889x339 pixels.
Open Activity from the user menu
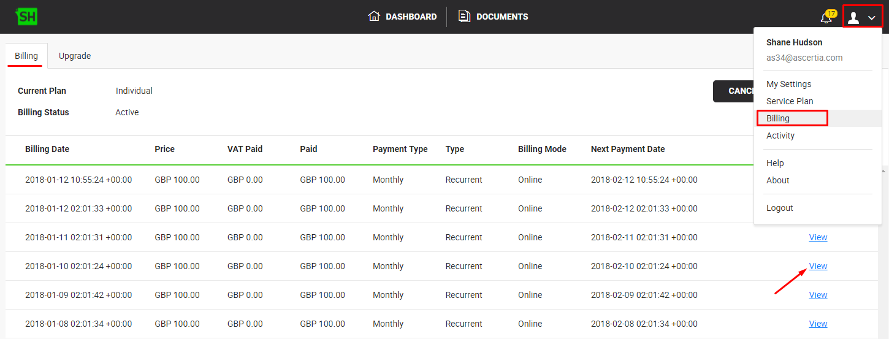[x=780, y=135]
